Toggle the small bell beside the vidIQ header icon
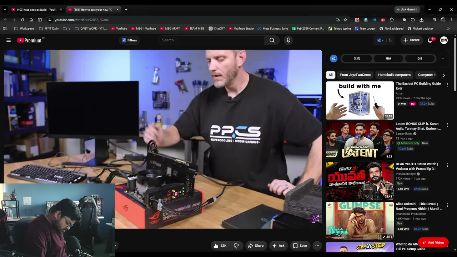 pos(390,40)
